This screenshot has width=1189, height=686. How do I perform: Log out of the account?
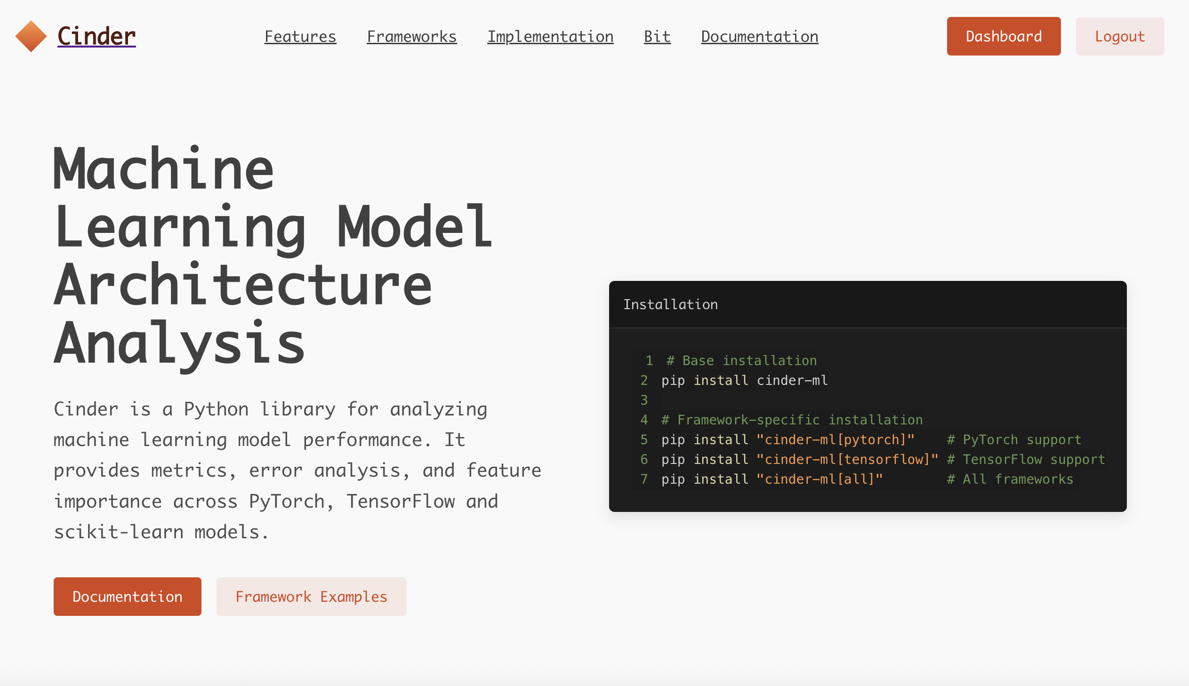tap(1120, 36)
